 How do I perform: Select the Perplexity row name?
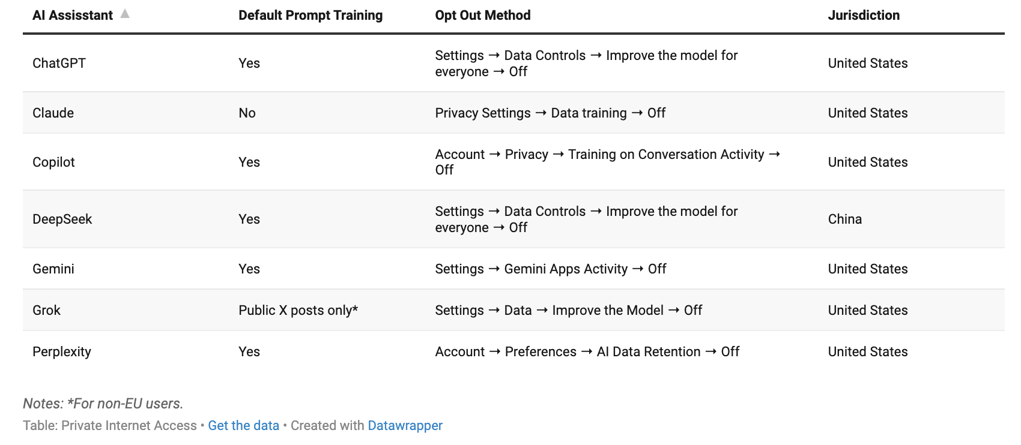click(x=61, y=351)
